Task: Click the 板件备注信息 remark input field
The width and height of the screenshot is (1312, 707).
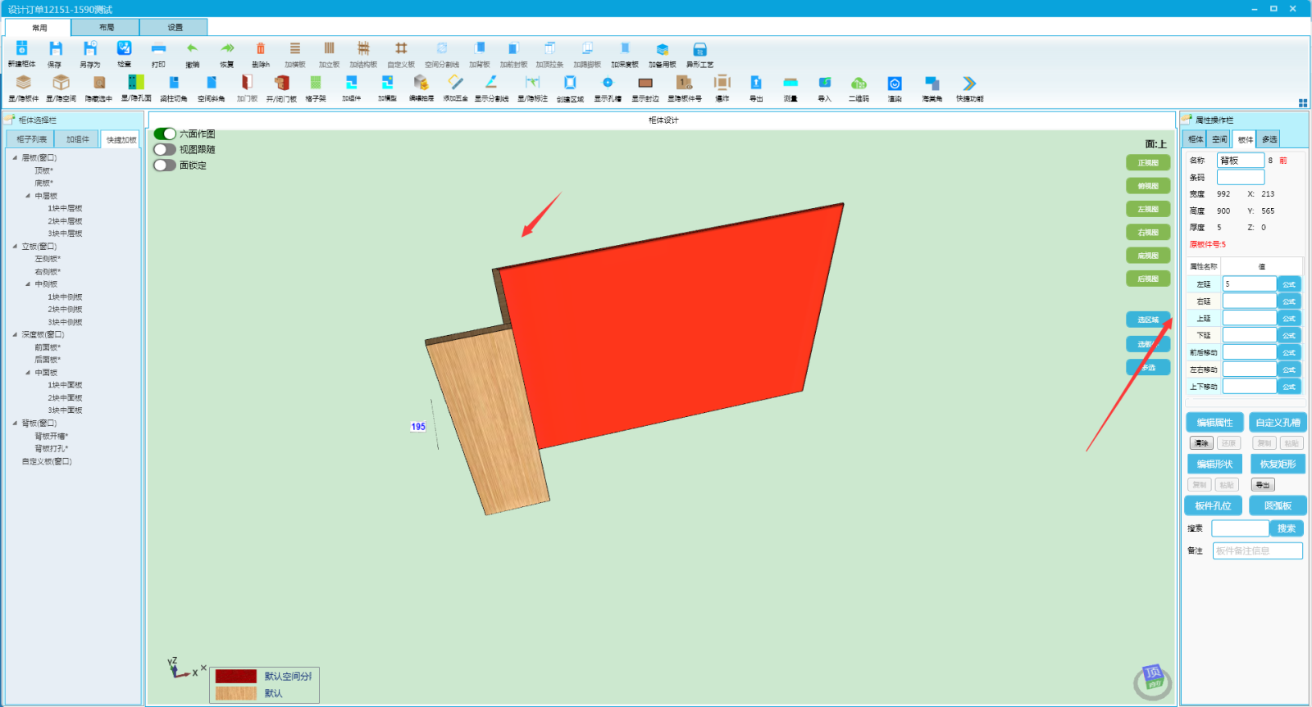Action: click(x=1257, y=551)
